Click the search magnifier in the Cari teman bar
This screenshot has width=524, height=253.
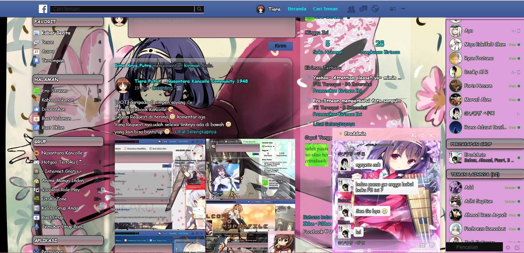[x=199, y=9]
